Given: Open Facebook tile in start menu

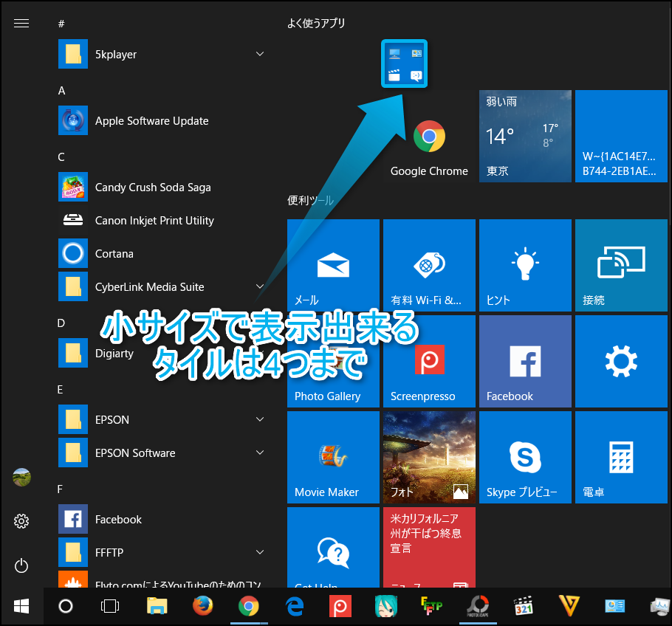Looking at the screenshot, I should [x=525, y=362].
